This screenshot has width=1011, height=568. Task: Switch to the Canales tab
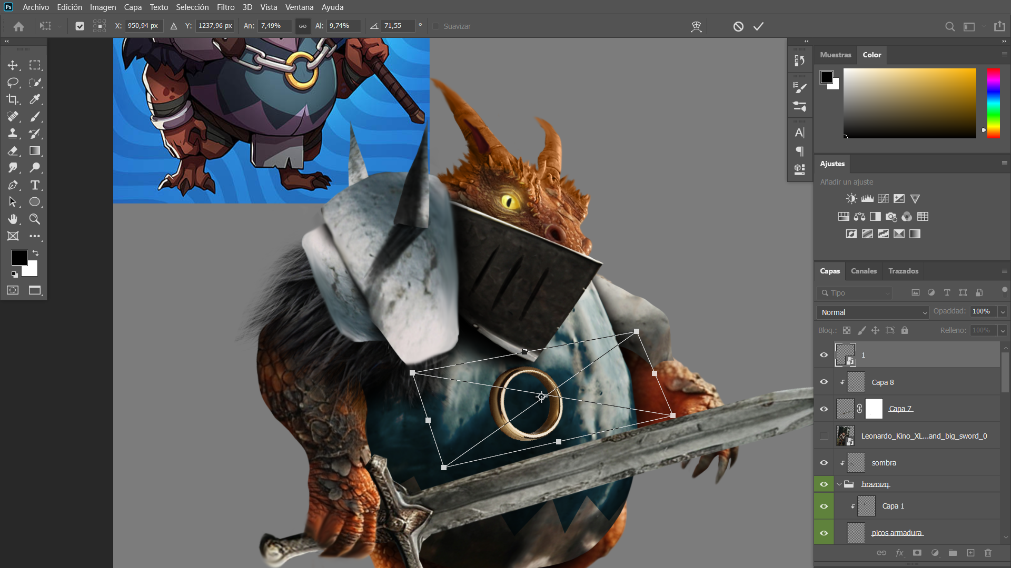tap(864, 271)
